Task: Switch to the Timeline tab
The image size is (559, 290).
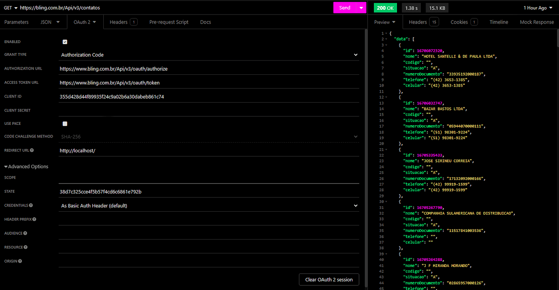Action: (x=499, y=22)
